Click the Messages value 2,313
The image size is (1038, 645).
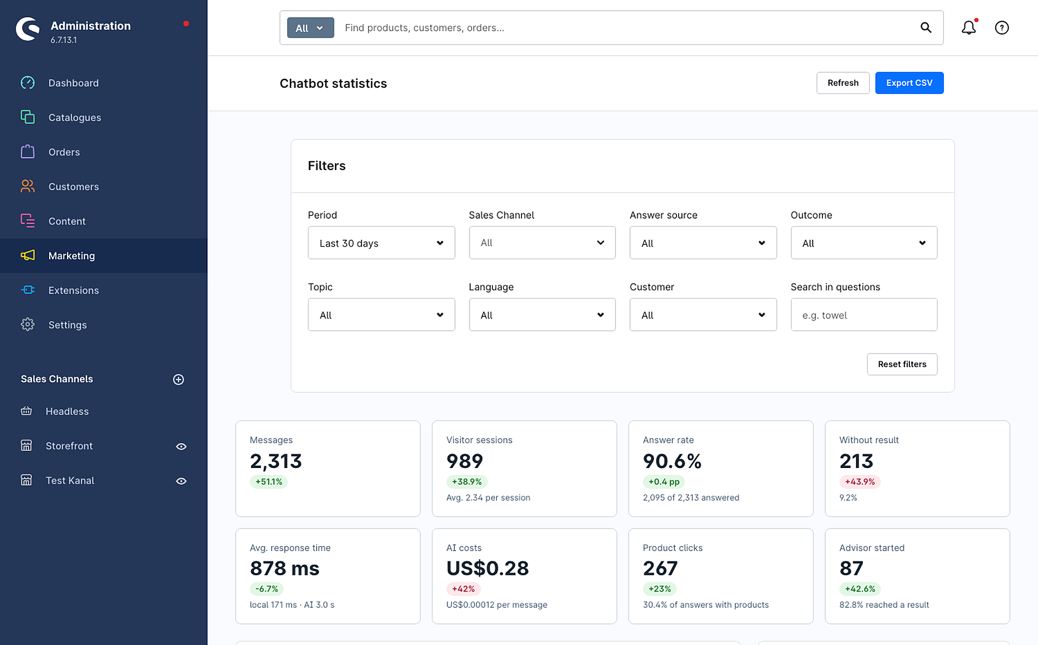[276, 461]
